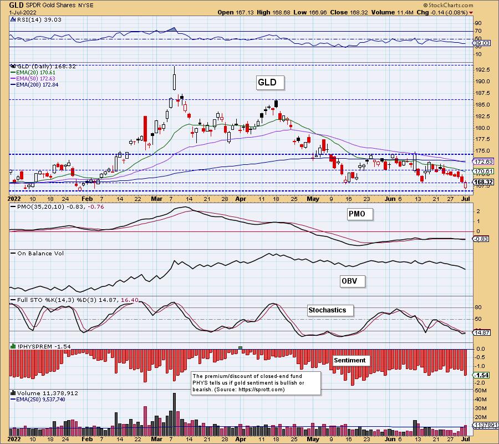Click the 1-Jul-2022 date label
This screenshot has height=444, width=499.
point(23,12)
